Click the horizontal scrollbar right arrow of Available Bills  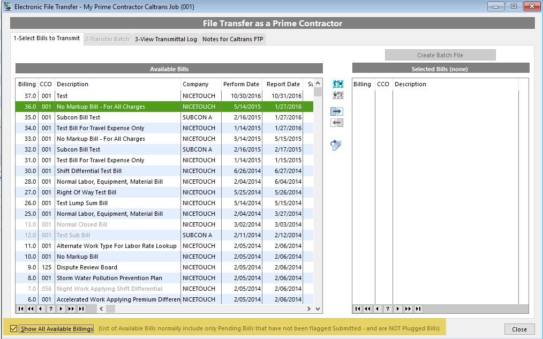(309, 309)
